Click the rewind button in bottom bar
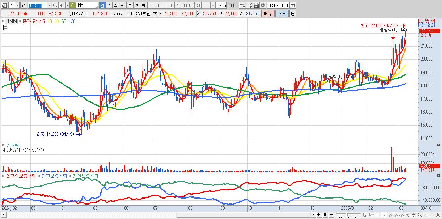The image size is (442, 219). point(319,215)
